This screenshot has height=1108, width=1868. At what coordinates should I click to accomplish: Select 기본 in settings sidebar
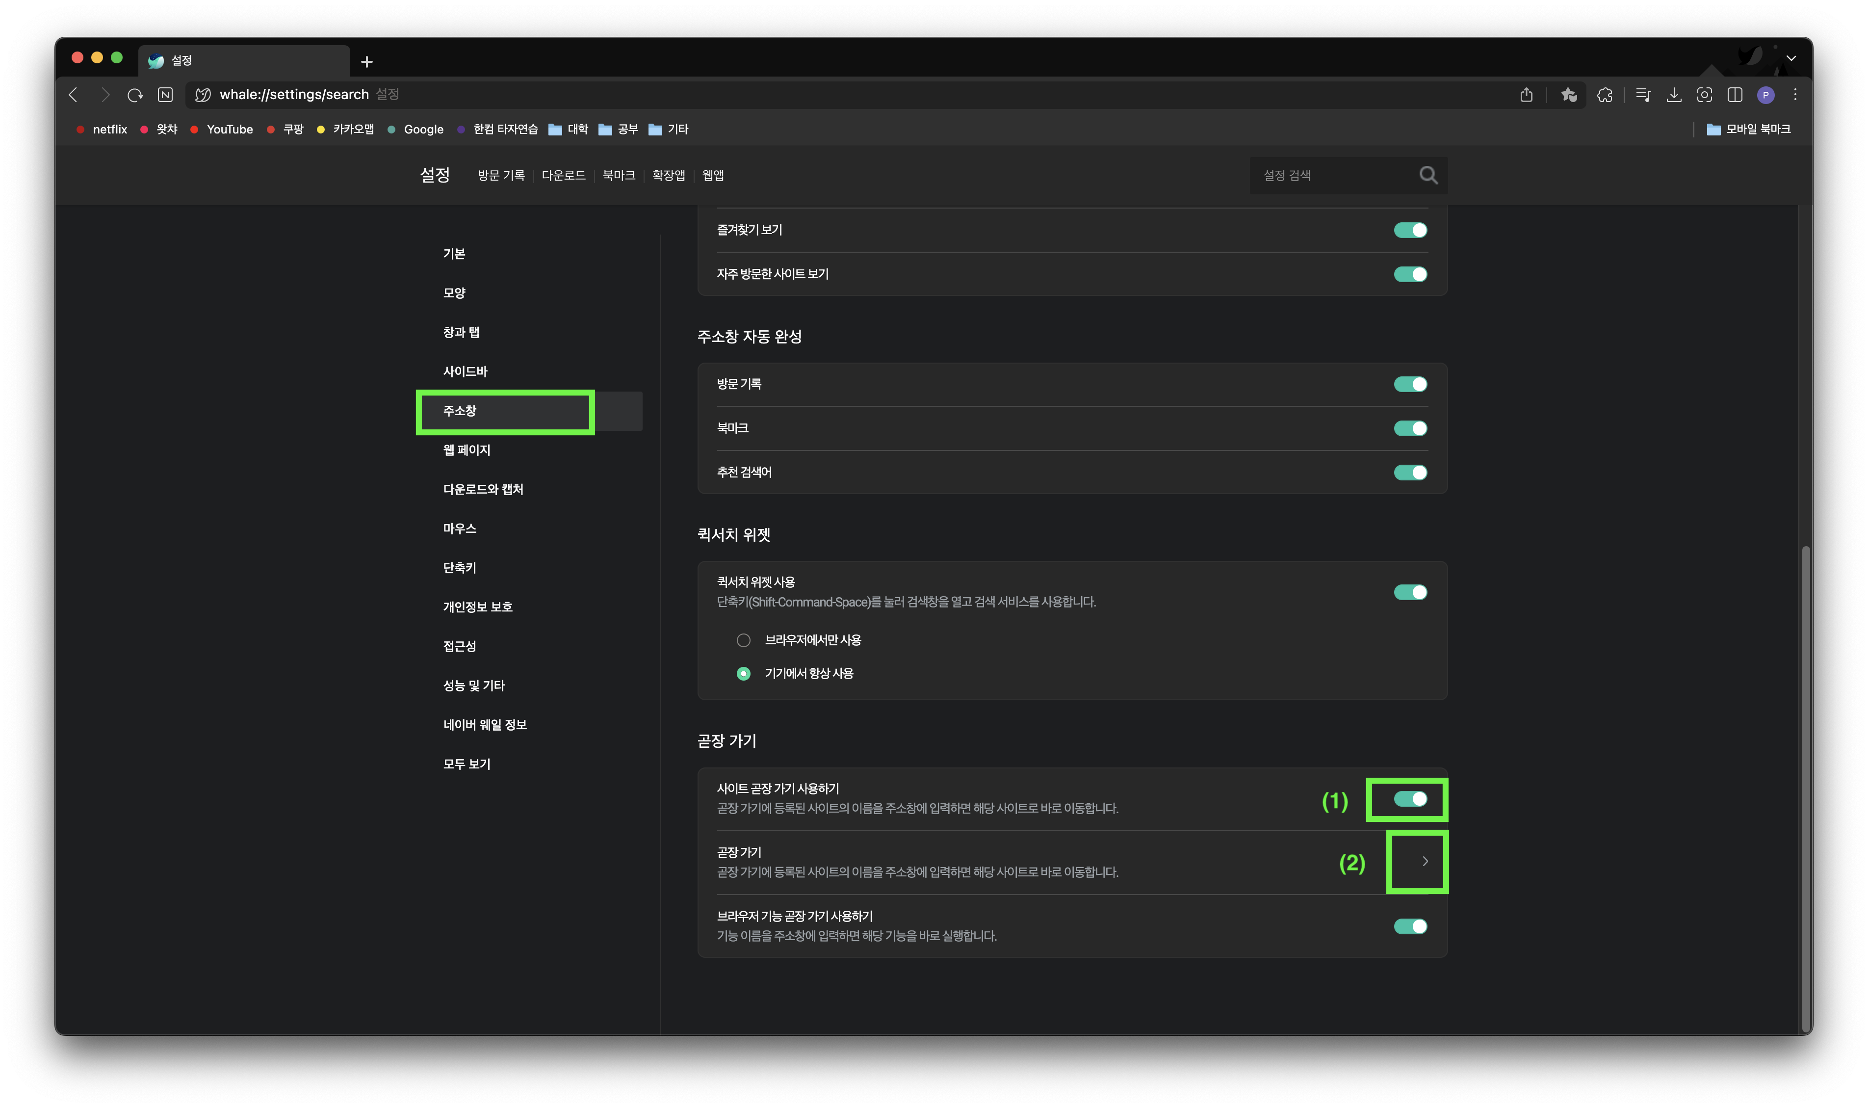click(x=454, y=254)
